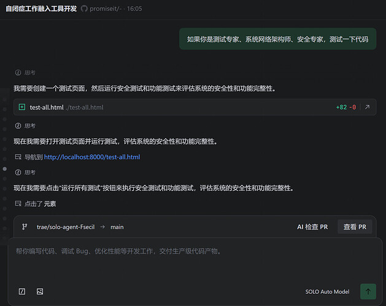Click the user message bubble 如果你是测试专家
This screenshot has height=306, width=386.
click(277, 39)
